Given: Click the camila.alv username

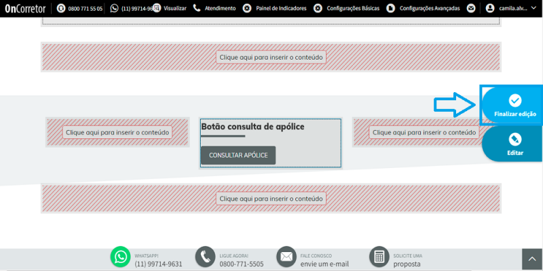Looking at the screenshot, I should (x=513, y=8).
